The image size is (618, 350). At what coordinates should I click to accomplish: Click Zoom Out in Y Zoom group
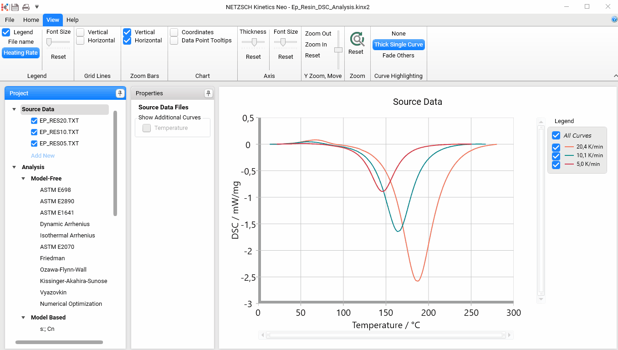pyautogui.click(x=318, y=34)
